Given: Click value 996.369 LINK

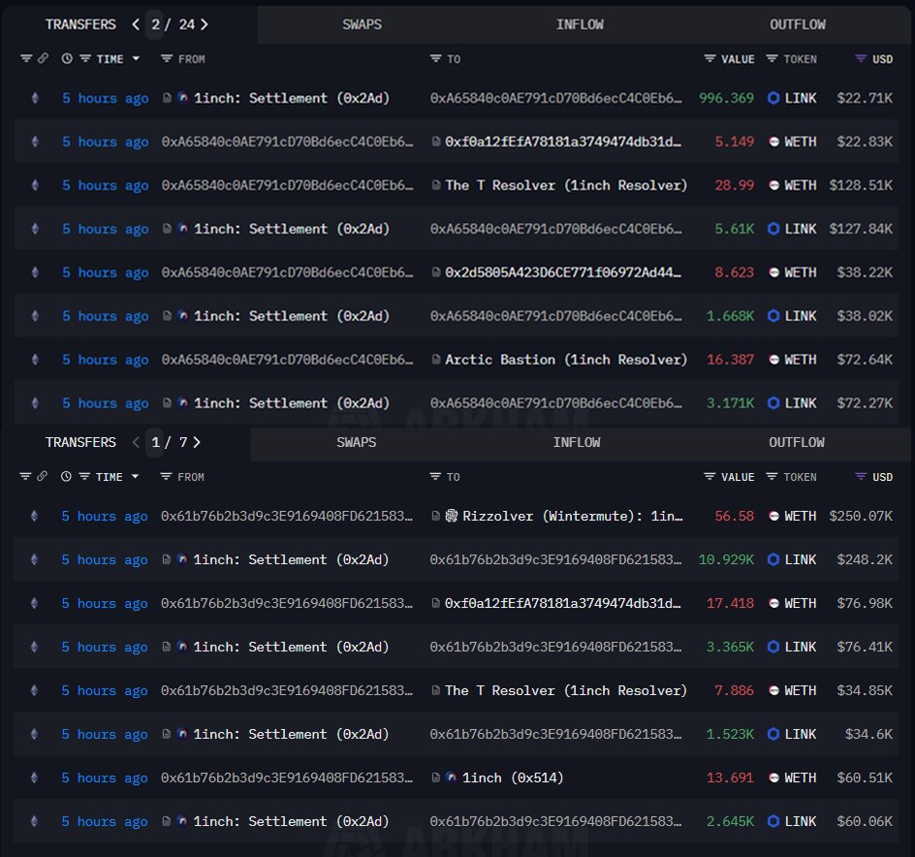Looking at the screenshot, I should pos(726,98).
